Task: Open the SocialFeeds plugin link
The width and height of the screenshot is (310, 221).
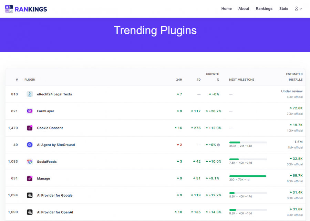Action: (47, 162)
